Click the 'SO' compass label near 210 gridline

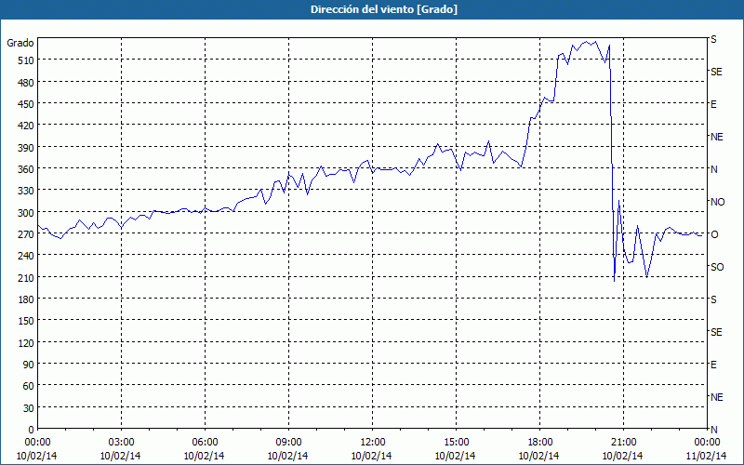717,267
